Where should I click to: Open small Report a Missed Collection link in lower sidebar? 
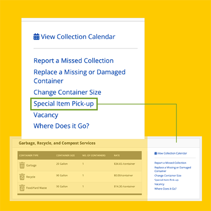(x=170, y=163)
